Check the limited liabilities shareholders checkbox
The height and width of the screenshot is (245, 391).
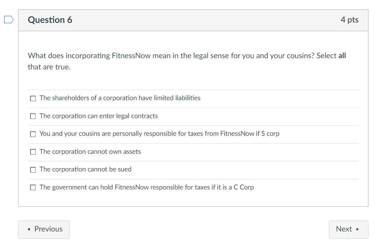tap(33, 98)
